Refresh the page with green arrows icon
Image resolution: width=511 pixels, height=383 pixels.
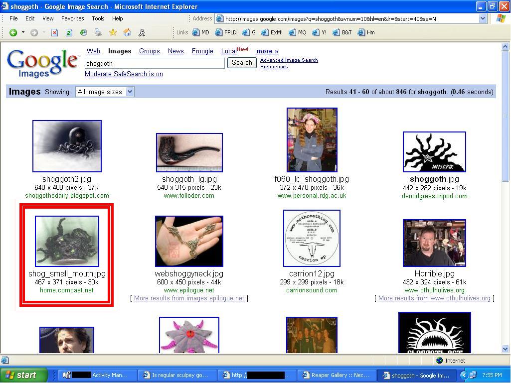click(x=69, y=32)
